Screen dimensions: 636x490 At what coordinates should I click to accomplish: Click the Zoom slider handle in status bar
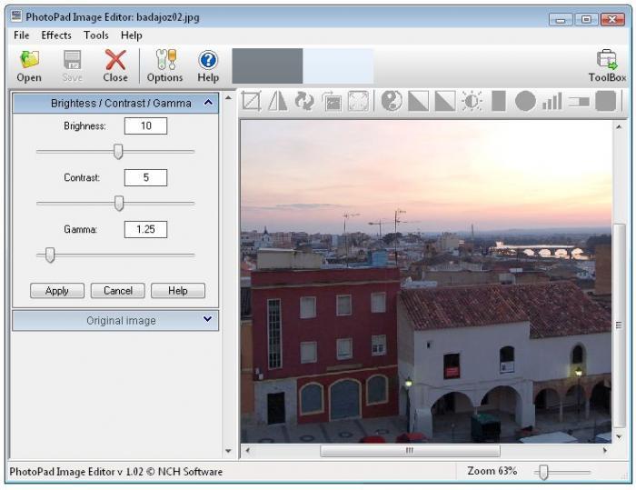pos(543,472)
